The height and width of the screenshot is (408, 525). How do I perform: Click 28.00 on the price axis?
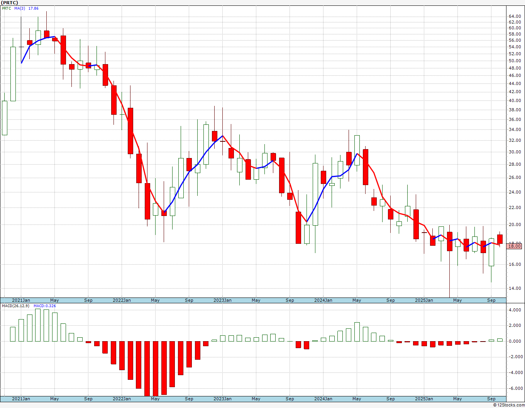point(515,164)
